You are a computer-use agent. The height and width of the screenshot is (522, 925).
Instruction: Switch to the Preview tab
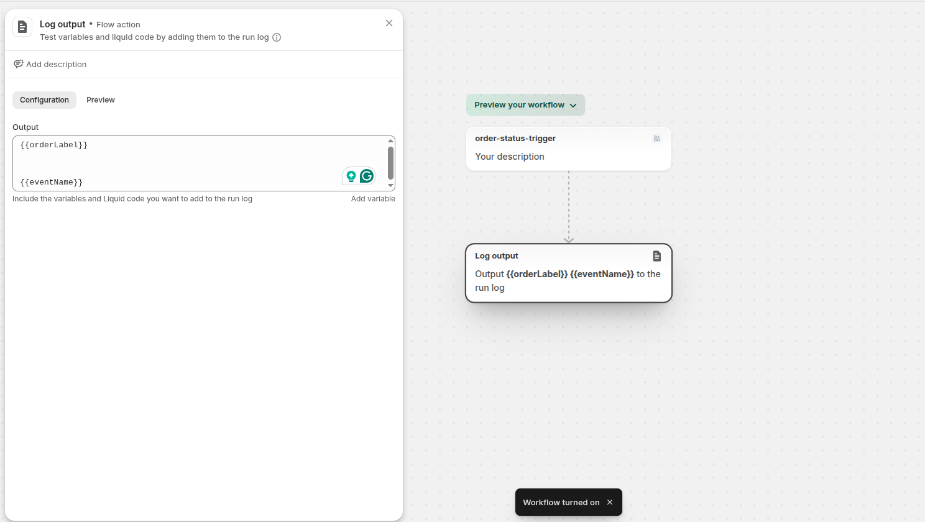(101, 100)
